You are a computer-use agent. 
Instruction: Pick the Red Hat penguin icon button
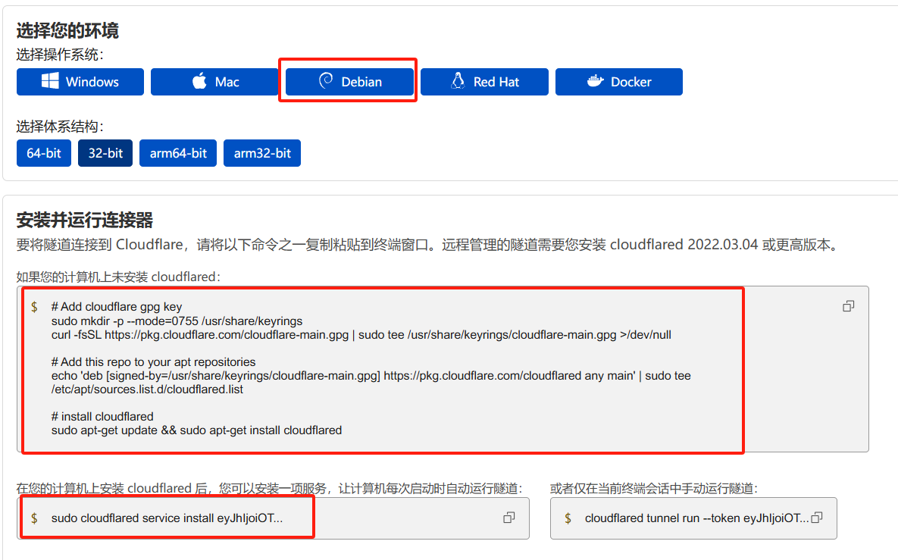point(483,82)
